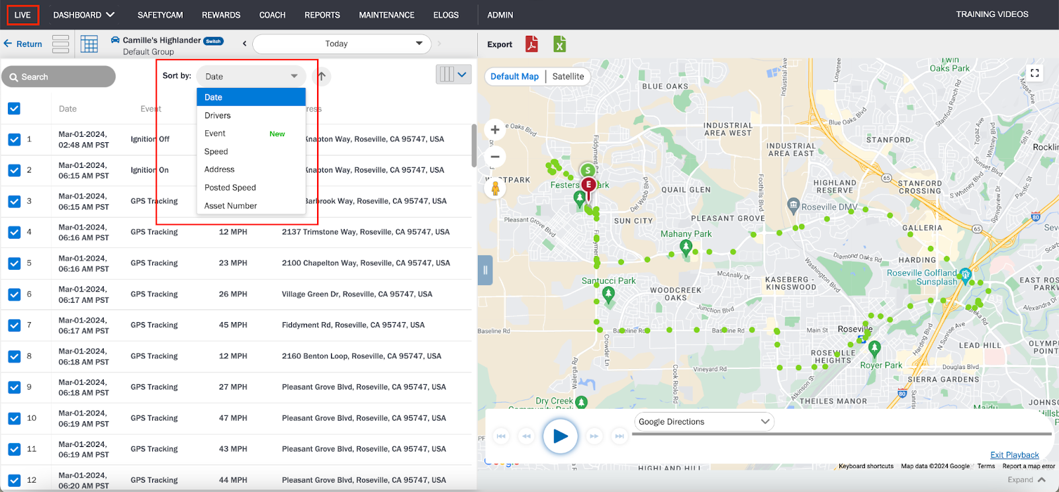1059x492 pixels.
Task: Open the Google Directions dropdown
Action: (x=704, y=422)
